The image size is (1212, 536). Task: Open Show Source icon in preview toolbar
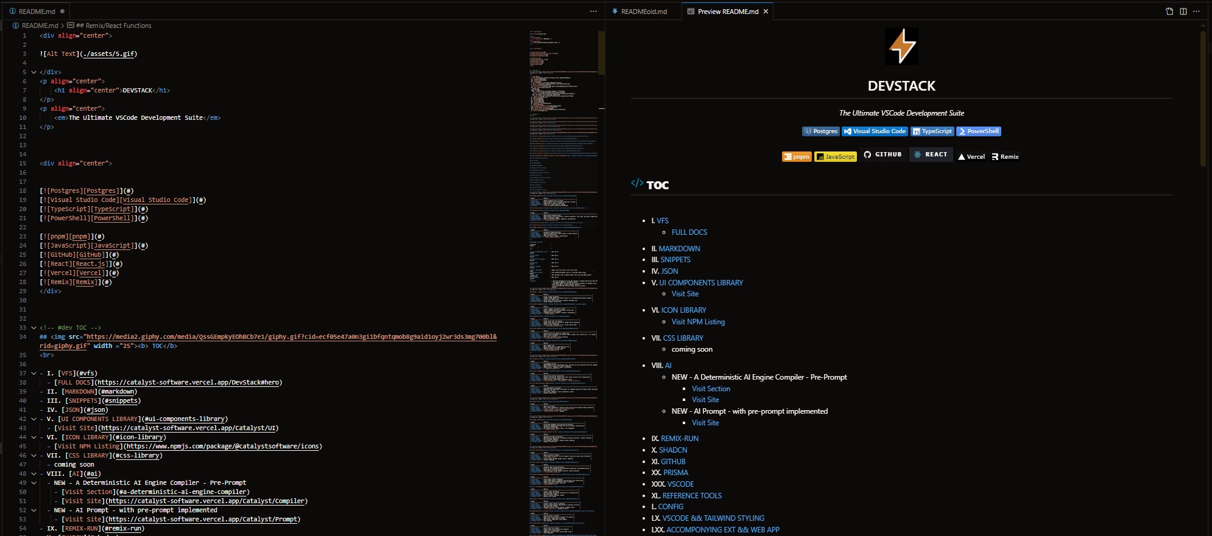1169,12
